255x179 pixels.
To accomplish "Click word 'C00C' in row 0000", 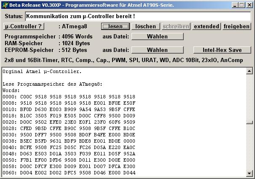I will tap(26, 97).
